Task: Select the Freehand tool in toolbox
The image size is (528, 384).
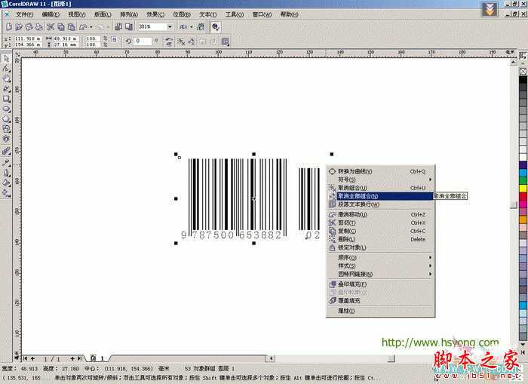Action: click(x=6, y=89)
